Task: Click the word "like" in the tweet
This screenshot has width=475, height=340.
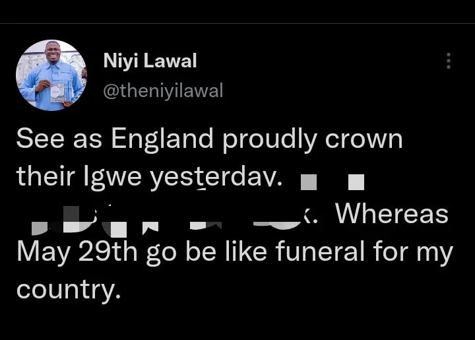Action: point(225,253)
